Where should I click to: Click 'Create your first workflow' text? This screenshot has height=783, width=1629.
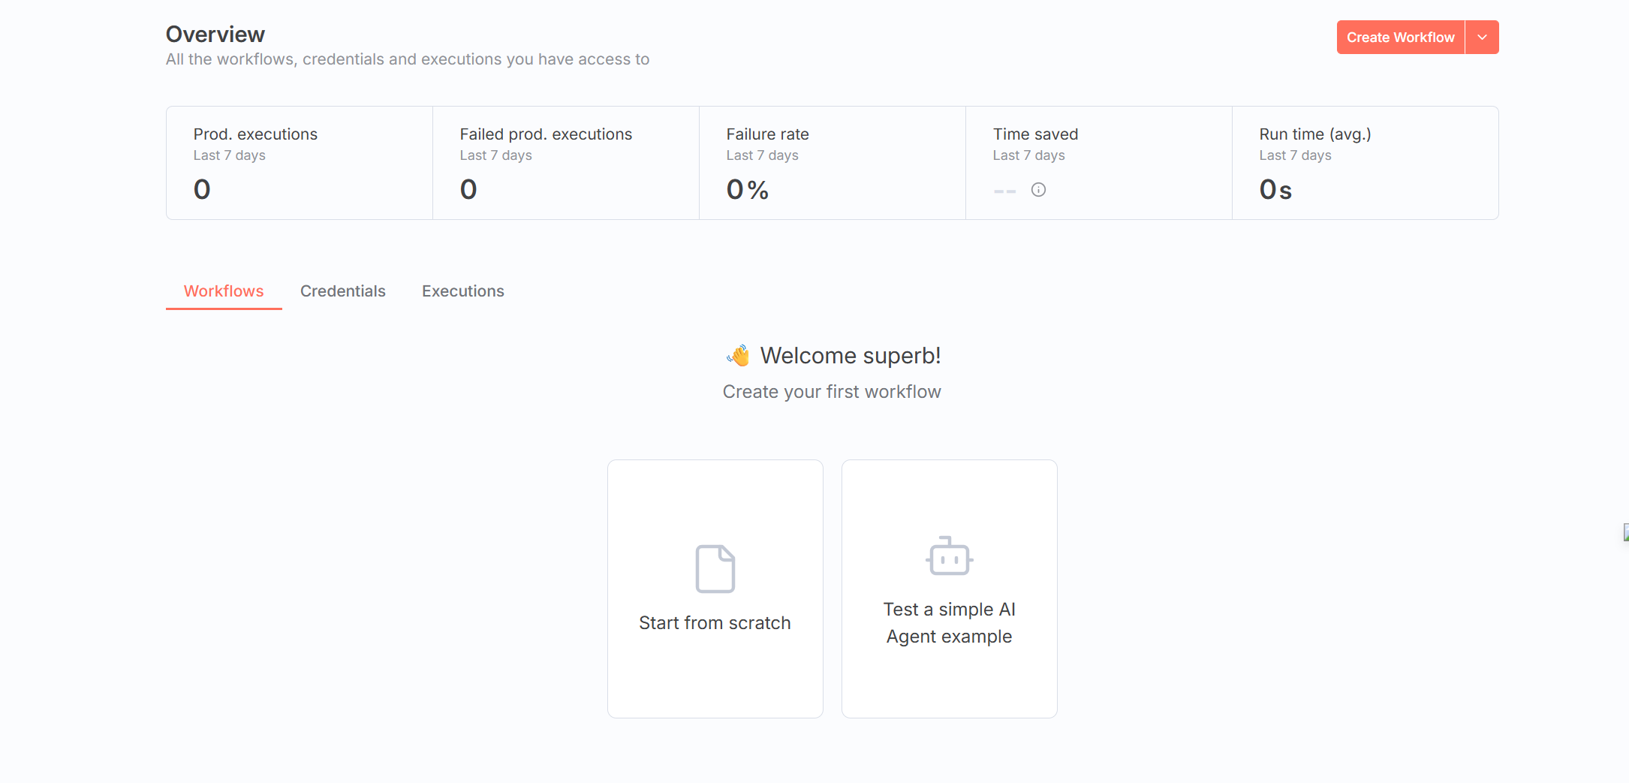coord(832,392)
